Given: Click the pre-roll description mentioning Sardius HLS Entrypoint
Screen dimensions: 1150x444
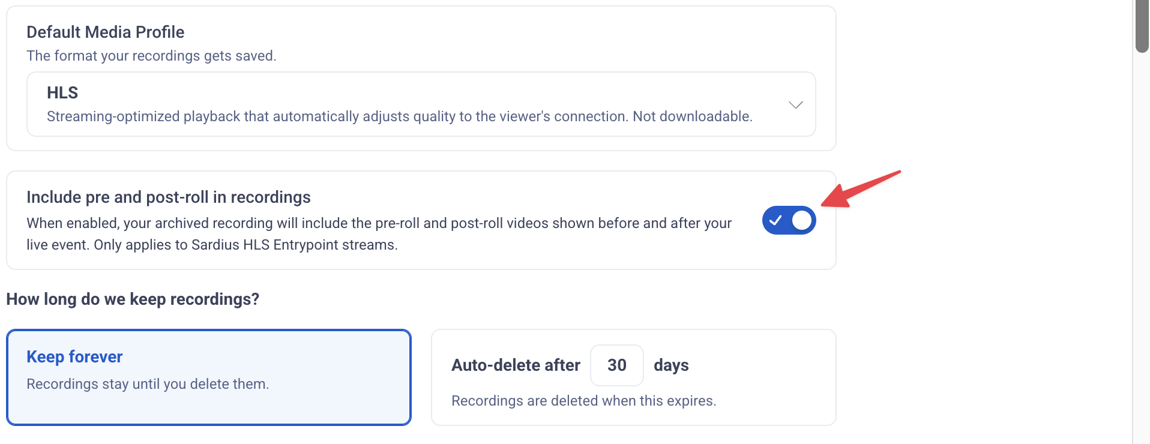Looking at the screenshot, I should (x=379, y=234).
